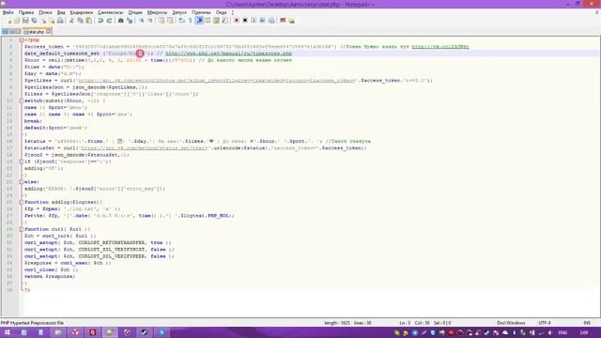Click the Open file toolbar icon
This screenshot has width=601, height=338.
click(x=17, y=21)
